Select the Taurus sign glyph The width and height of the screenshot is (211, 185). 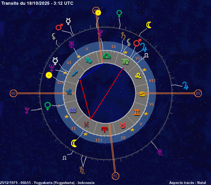click(x=123, y=126)
